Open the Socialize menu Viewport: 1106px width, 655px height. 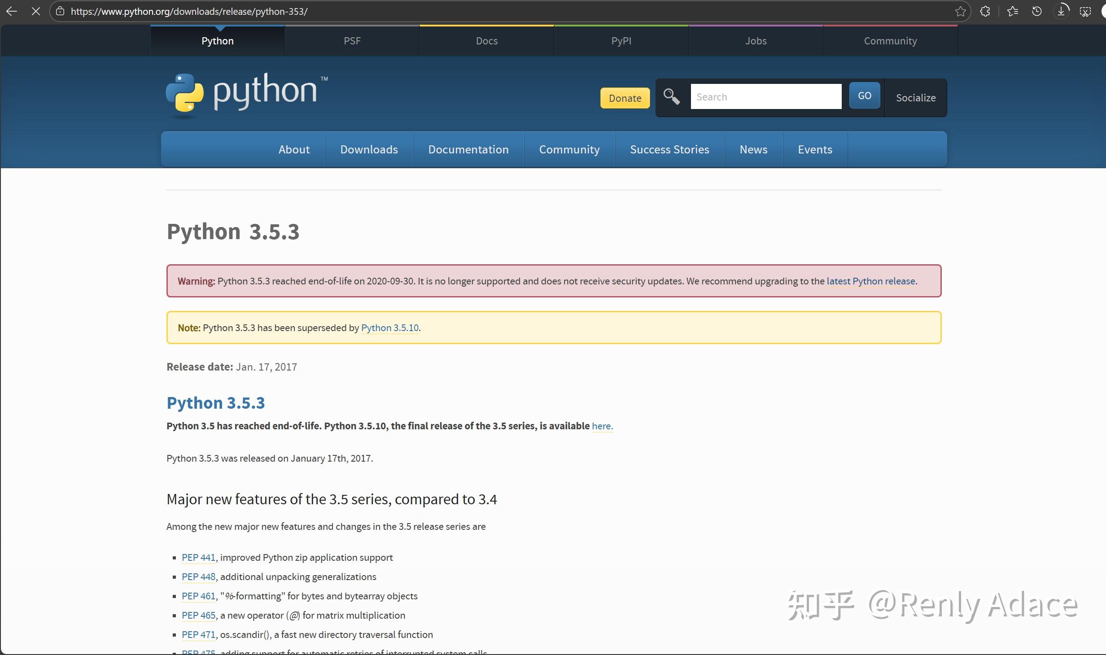point(916,98)
